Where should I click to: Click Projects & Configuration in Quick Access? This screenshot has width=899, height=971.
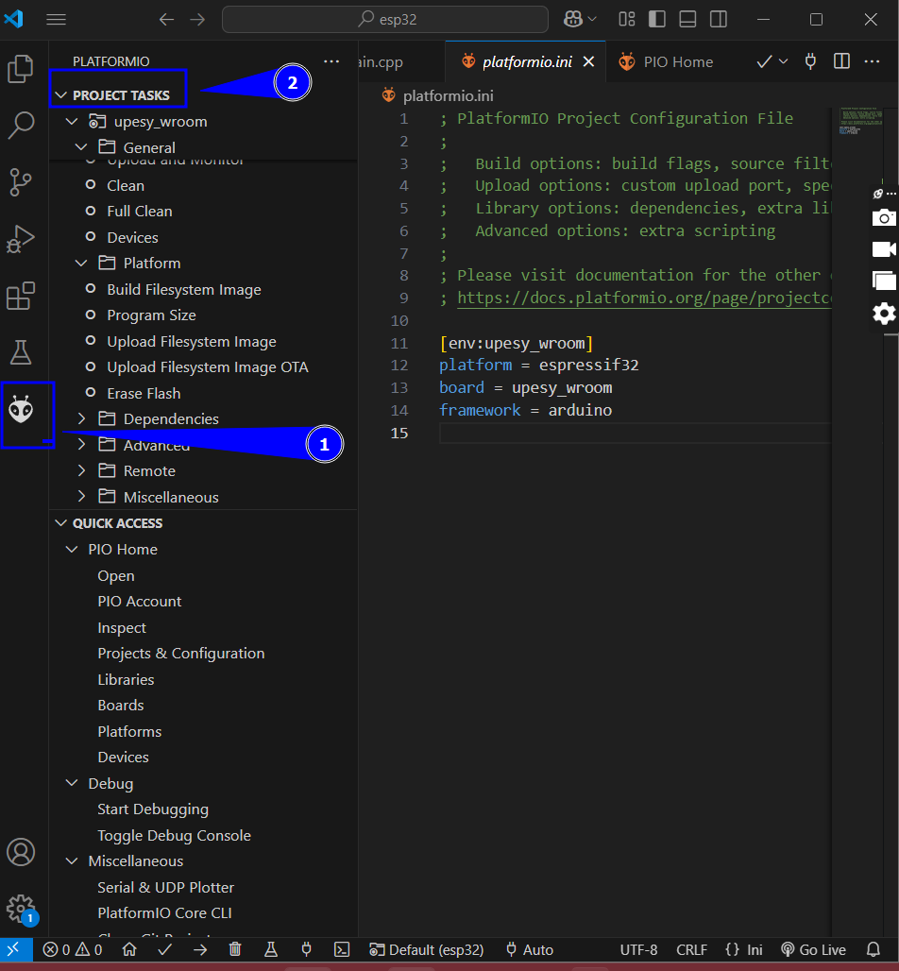[180, 654]
